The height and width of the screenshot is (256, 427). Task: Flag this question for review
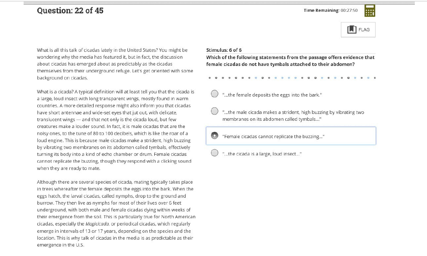(x=358, y=29)
